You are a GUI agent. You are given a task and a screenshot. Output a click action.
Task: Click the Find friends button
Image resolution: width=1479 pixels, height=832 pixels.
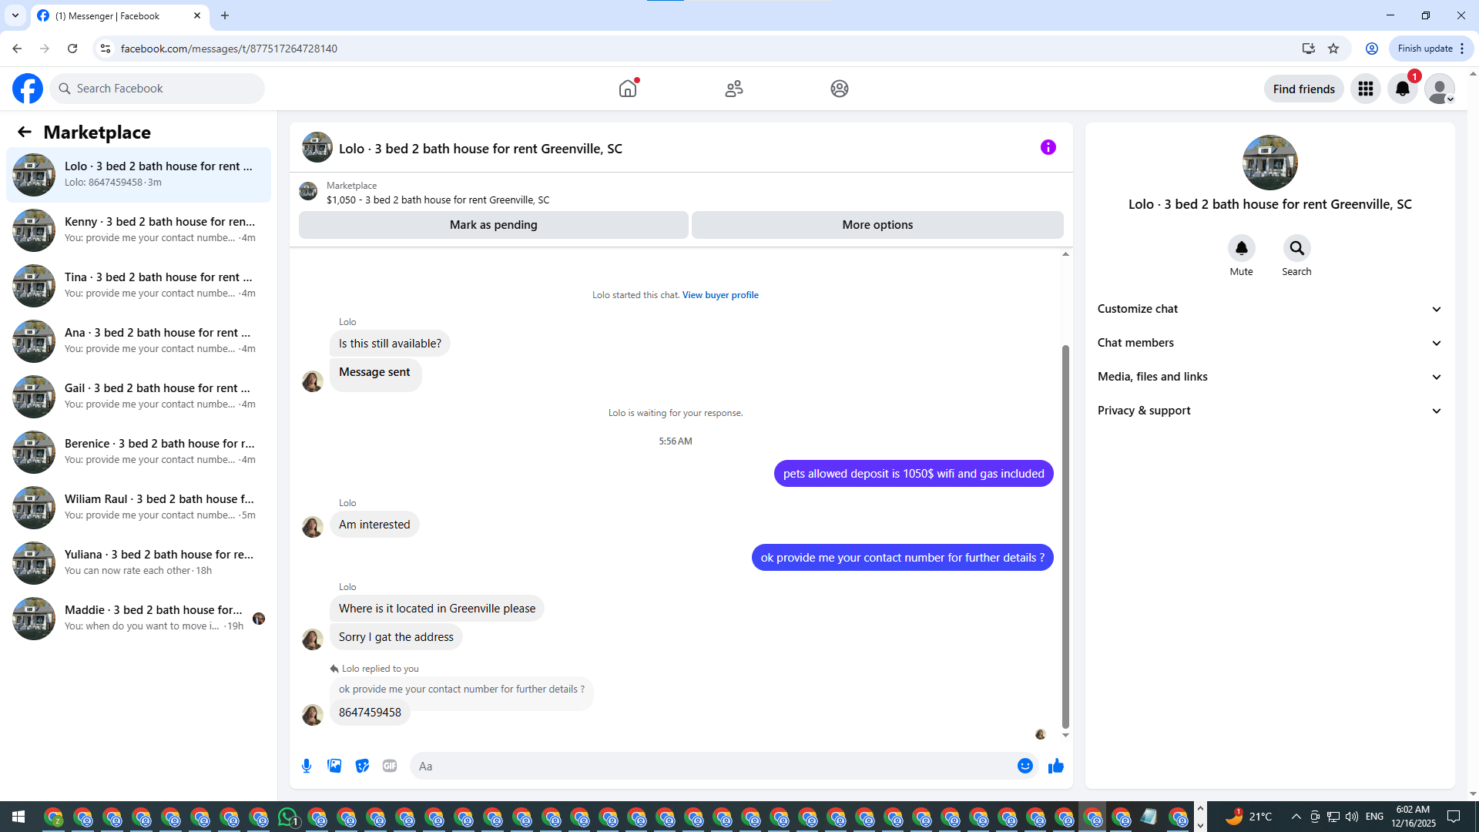[x=1304, y=89]
